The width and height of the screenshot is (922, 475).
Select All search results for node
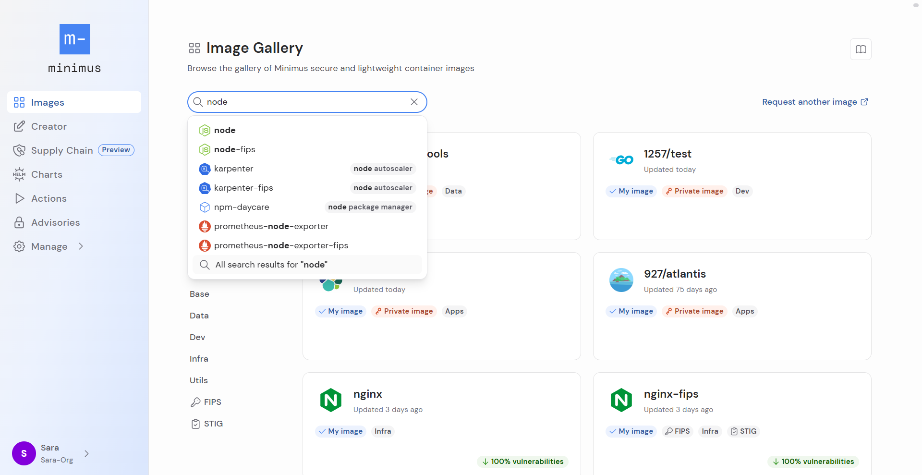pos(270,265)
